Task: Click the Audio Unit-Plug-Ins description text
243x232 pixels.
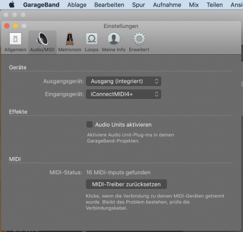Action: [131, 138]
